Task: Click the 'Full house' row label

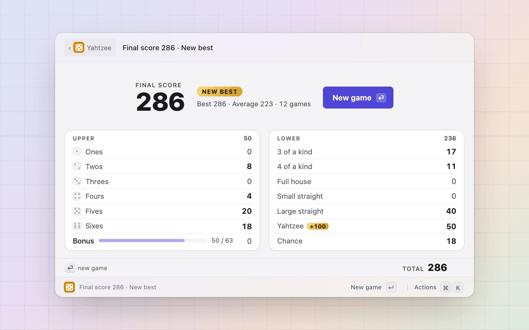Action: click(294, 181)
